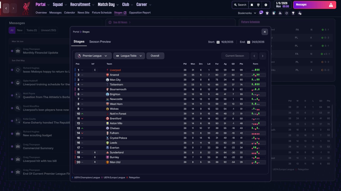
Task: Open the Match Day menu
Action: tap(108, 5)
